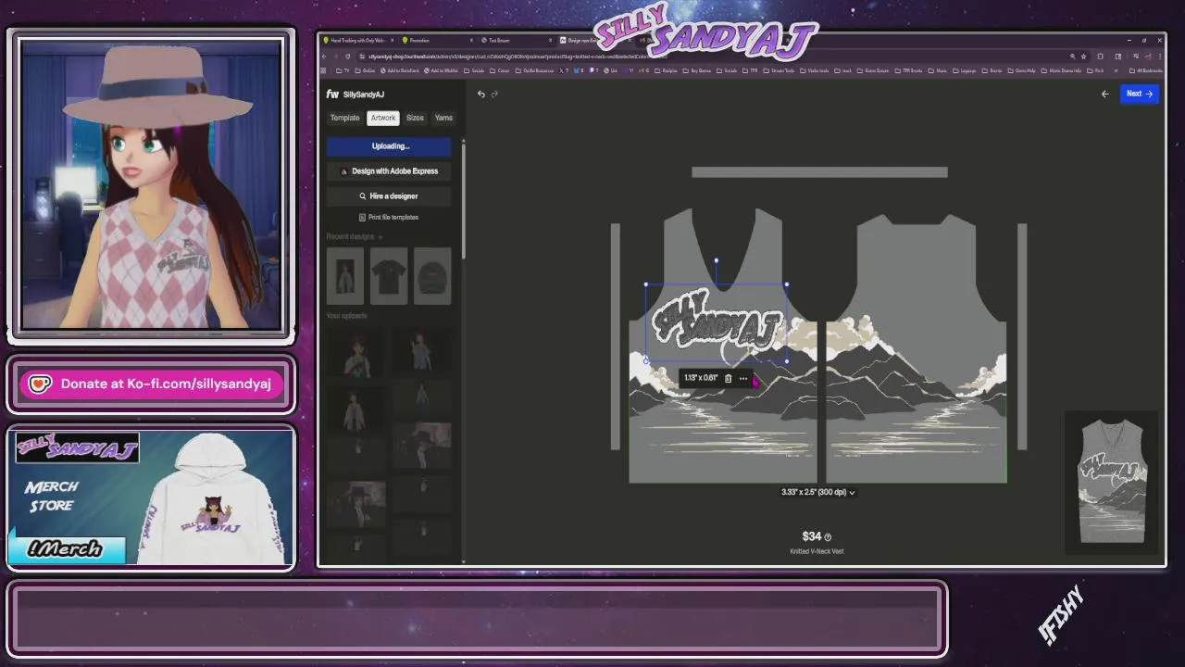This screenshot has height=667, width=1185.
Task: Open Print file templates link
Action: tap(389, 217)
